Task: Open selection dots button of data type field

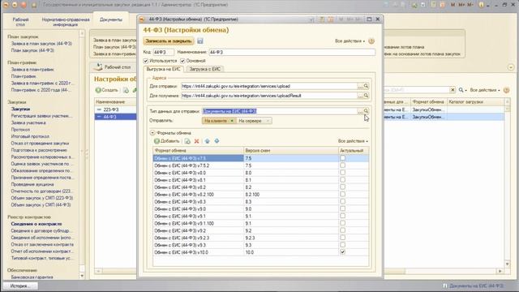Action: pos(360,111)
